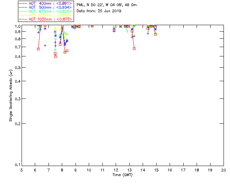230x184 pixels.
Task: Click the 15 x-axis tick label
Action: (156, 170)
